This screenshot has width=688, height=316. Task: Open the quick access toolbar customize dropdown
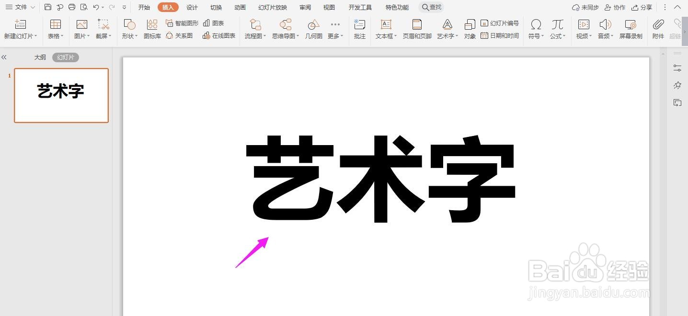pos(125,7)
